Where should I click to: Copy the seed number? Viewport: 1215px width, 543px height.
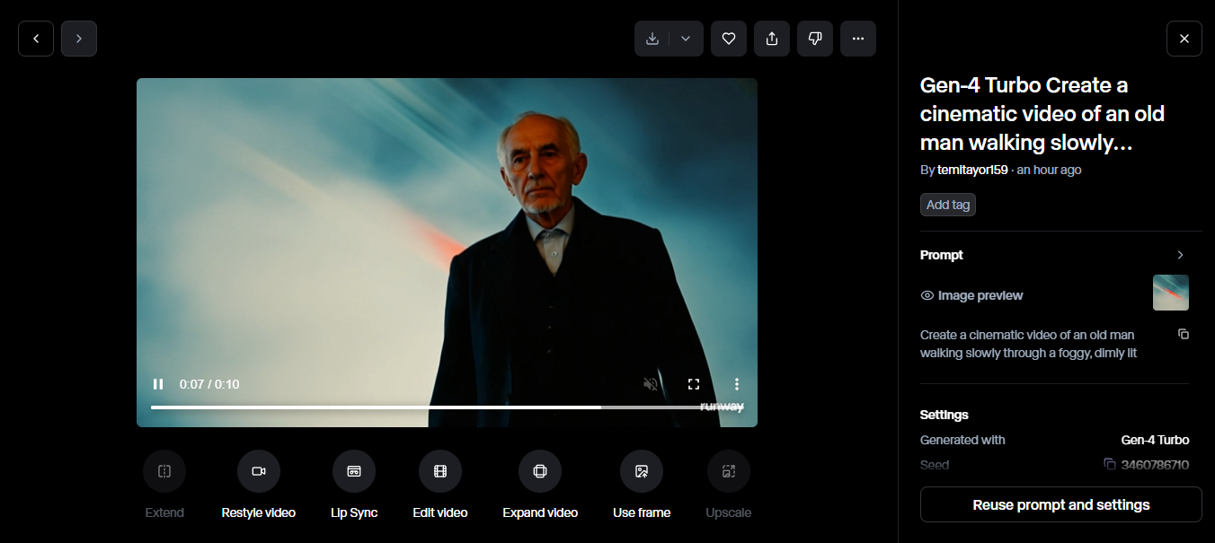[x=1110, y=465]
